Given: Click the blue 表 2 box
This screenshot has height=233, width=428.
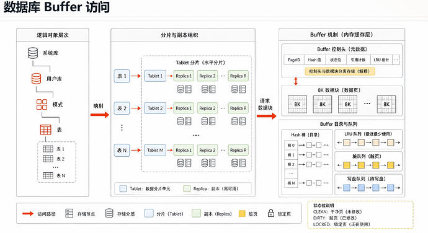Looking at the screenshot, I should (122, 108).
